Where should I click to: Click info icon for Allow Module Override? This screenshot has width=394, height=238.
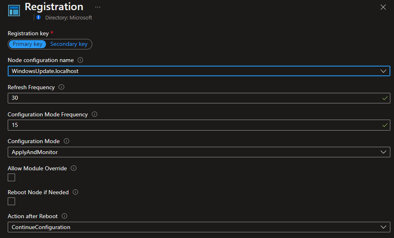(x=74, y=168)
